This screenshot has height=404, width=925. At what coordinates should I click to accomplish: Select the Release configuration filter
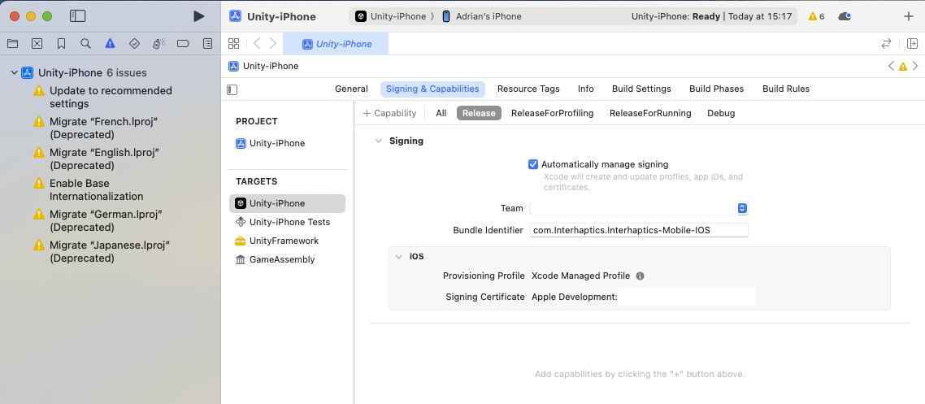click(x=479, y=113)
